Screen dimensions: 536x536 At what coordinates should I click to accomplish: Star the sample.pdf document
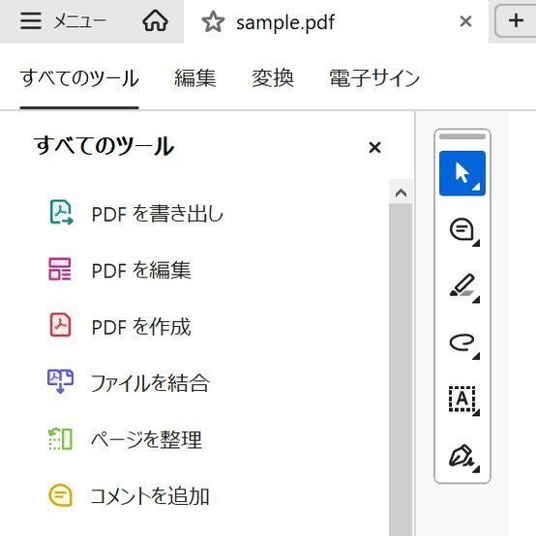click(x=213, y=22)
